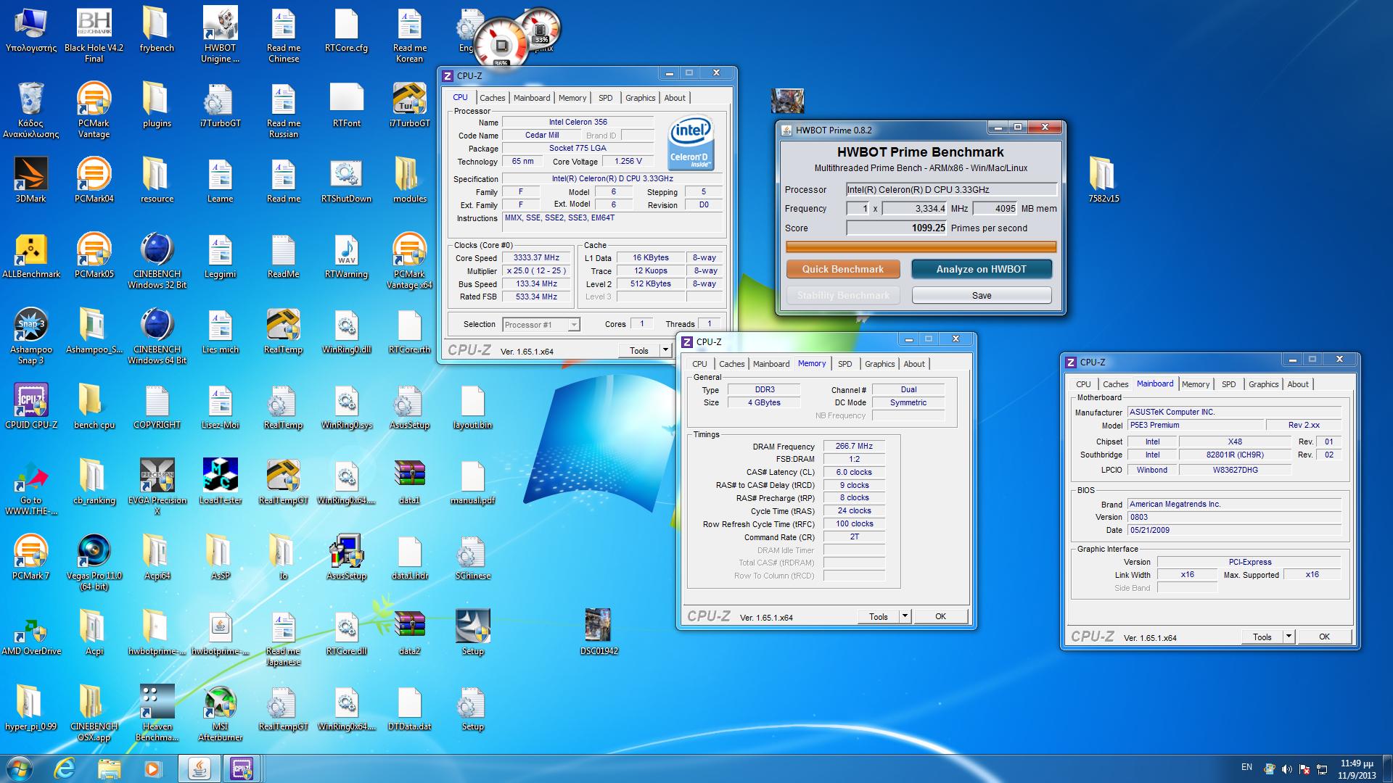This screenshot has height=783, width=1393.
Task: Open the EVGA Precision X desktop icon
Action: (157, 487)
